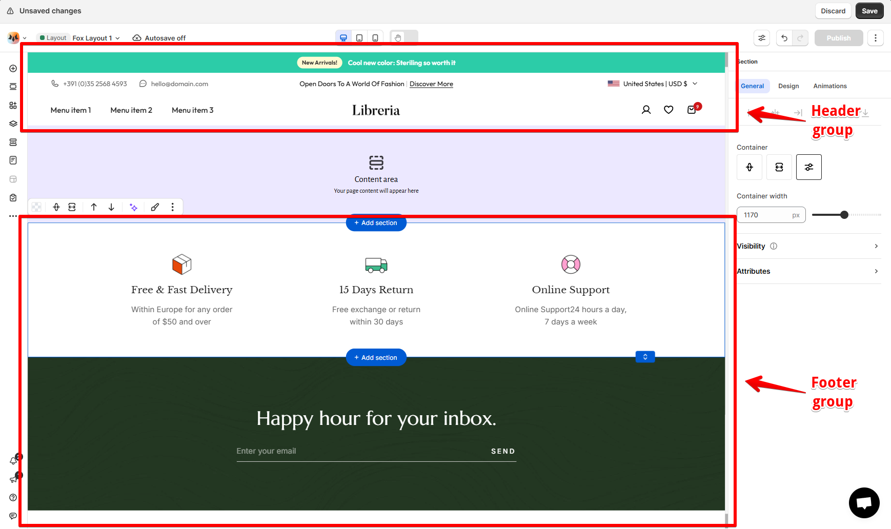Open the three-dot menu next to Publish

point(876,38)
